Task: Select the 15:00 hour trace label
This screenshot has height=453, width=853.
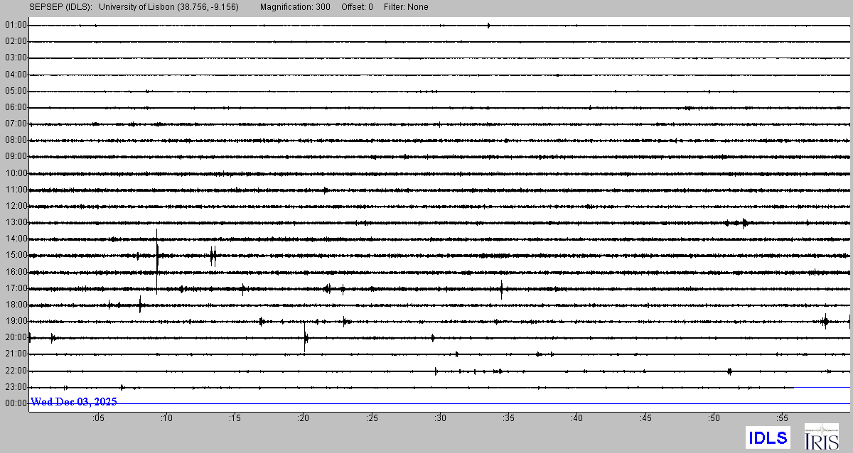Action: [16, 256]
